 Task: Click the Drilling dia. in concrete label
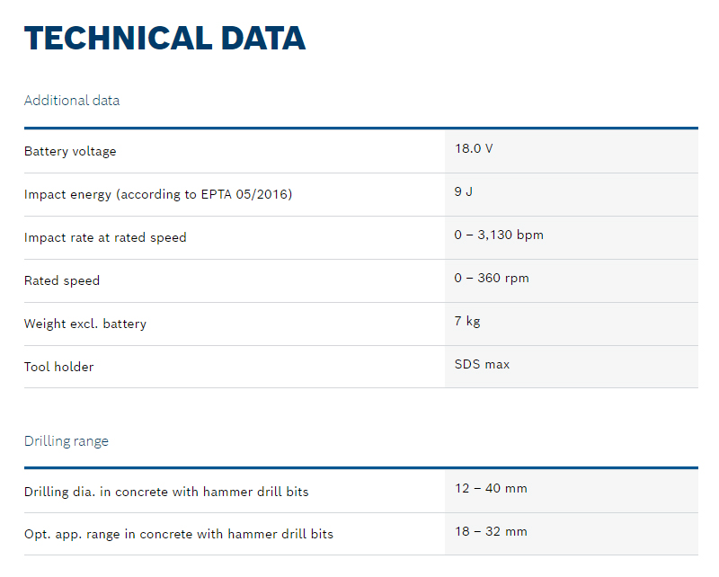pyautogui.click(x=166, y=492)
